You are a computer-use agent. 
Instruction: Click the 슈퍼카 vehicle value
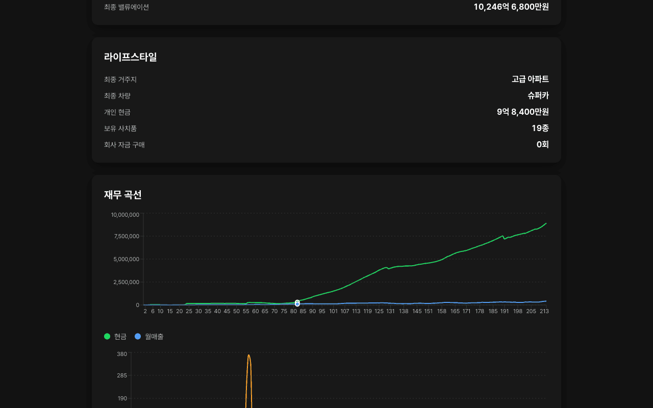[538, 96]
